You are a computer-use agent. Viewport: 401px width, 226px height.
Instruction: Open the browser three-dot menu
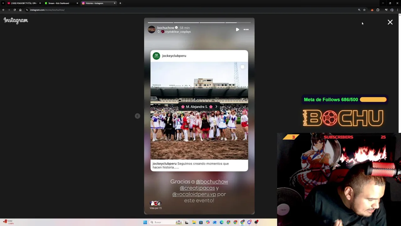(x=398, y=10)
